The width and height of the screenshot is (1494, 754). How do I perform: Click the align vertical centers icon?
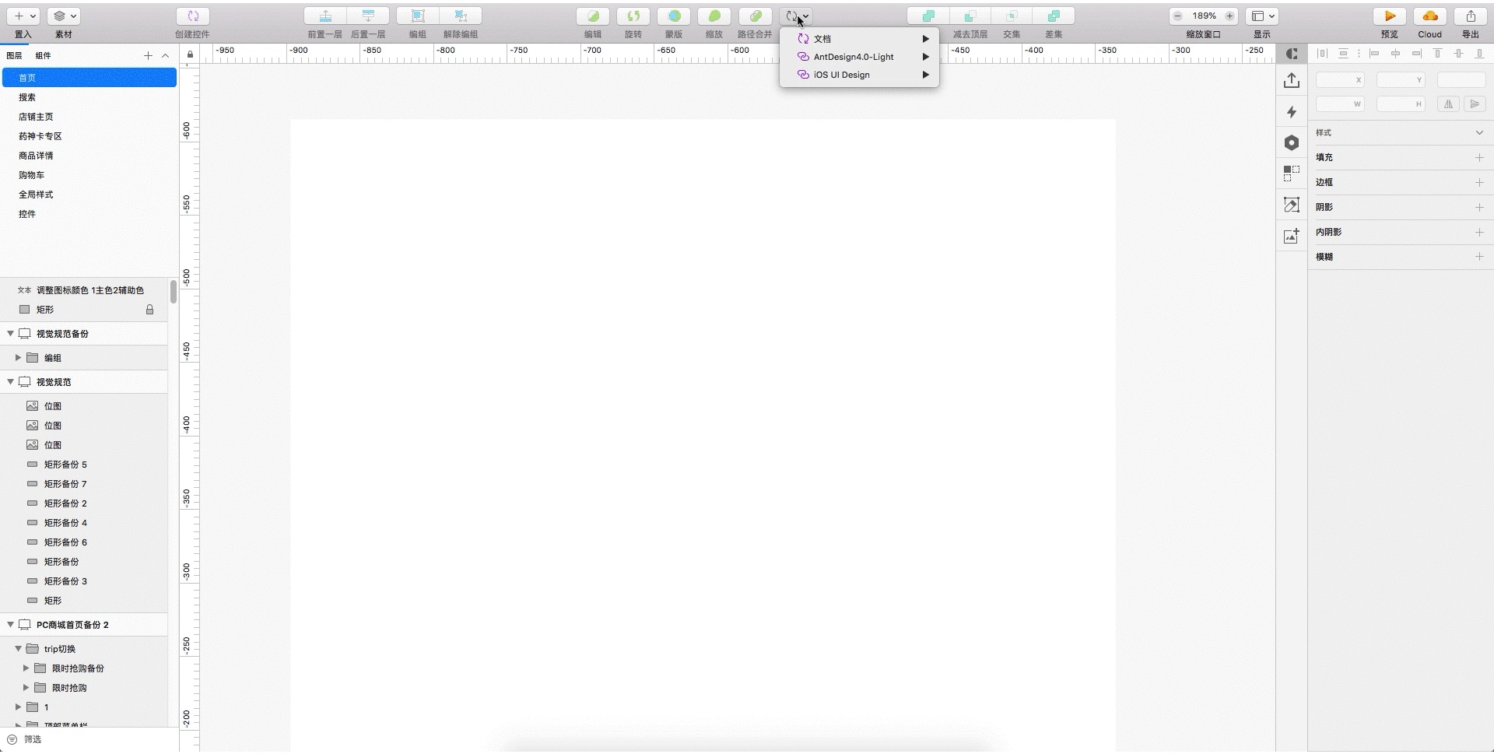1459,54
